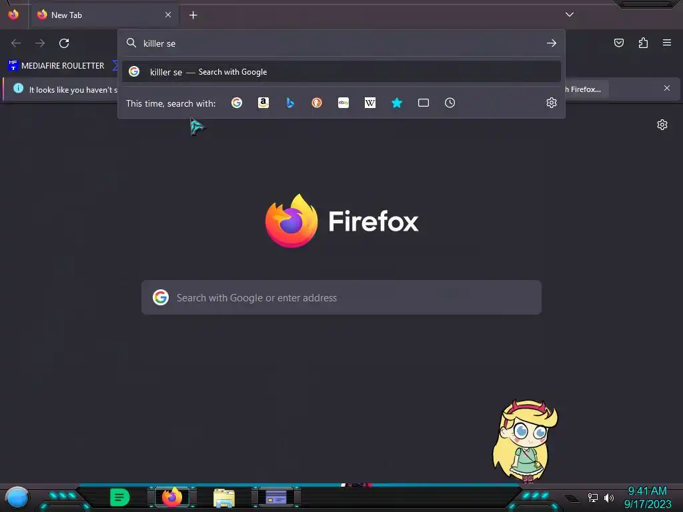Open Save to Pocket icon

pyautogui.click(x=619, y=43)
